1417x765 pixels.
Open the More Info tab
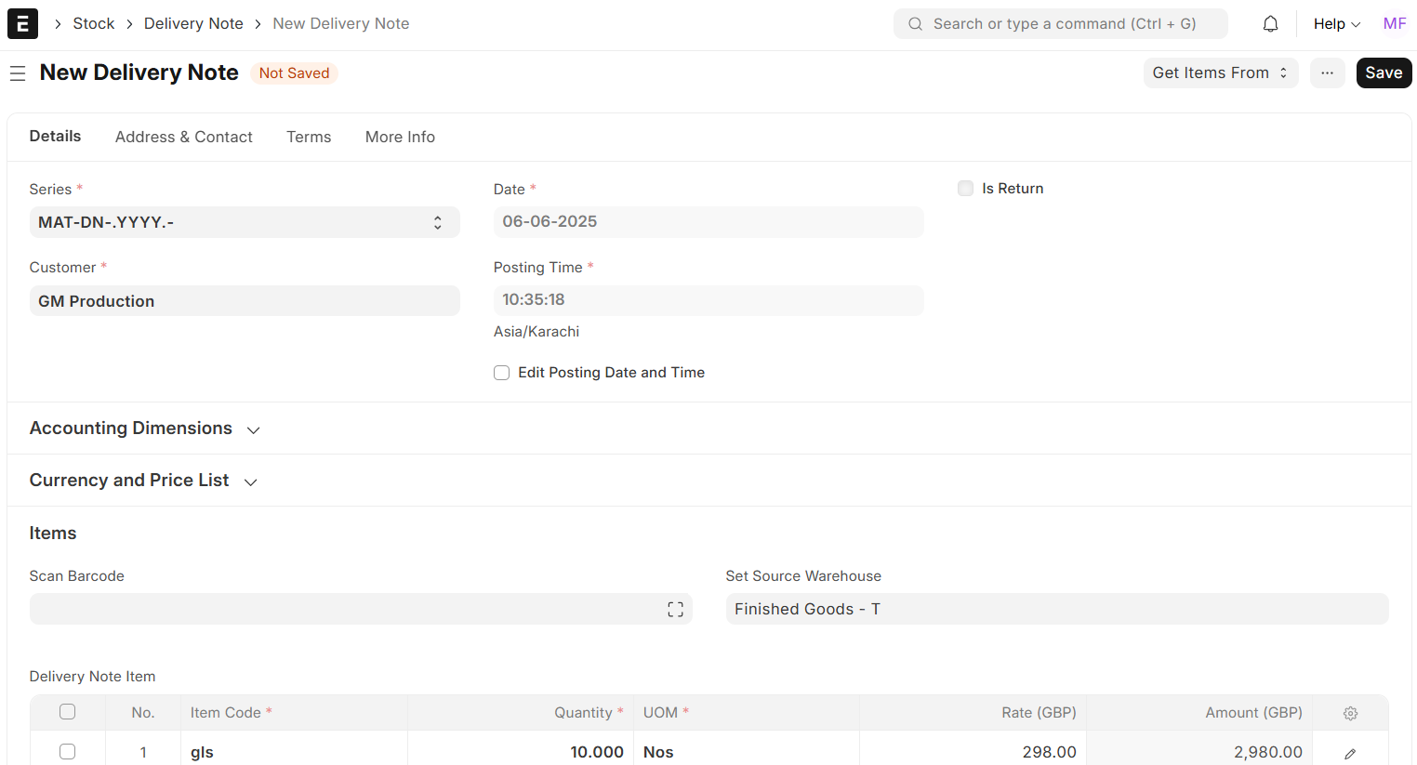point(400,137)
